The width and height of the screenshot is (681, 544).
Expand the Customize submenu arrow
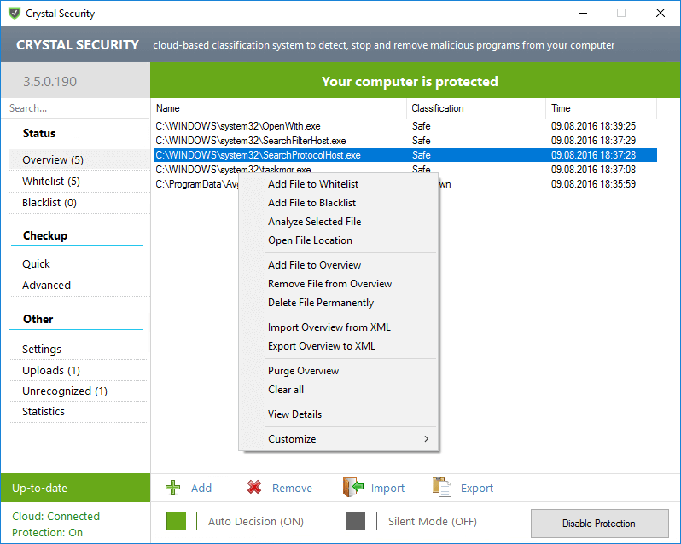tap(426, 439)
